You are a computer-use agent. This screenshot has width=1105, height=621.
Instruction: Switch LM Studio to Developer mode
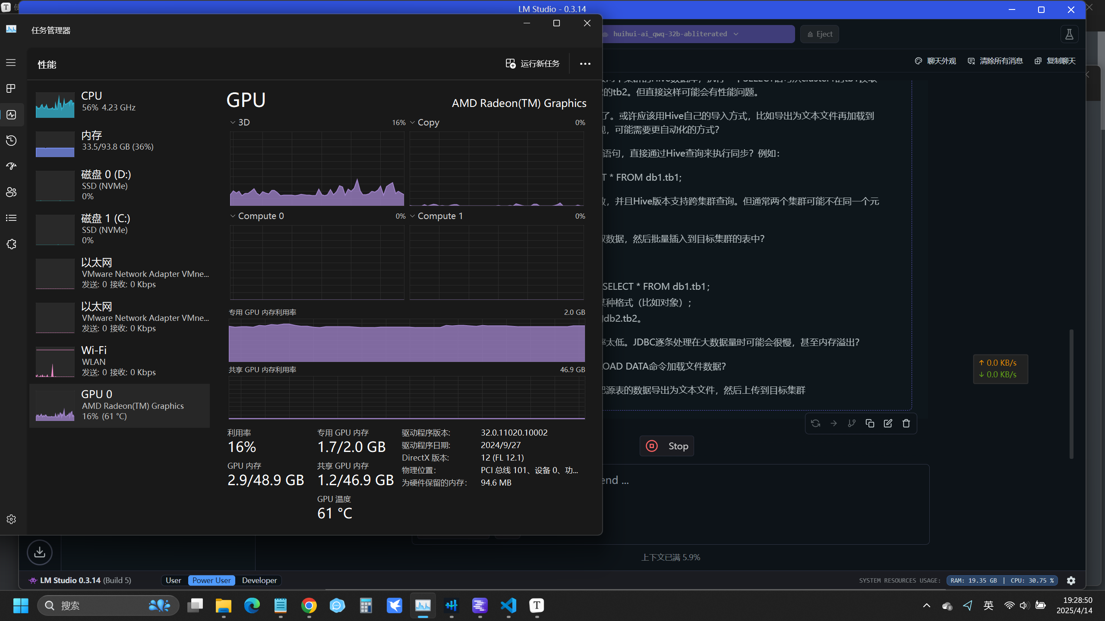tap(259, 580)
